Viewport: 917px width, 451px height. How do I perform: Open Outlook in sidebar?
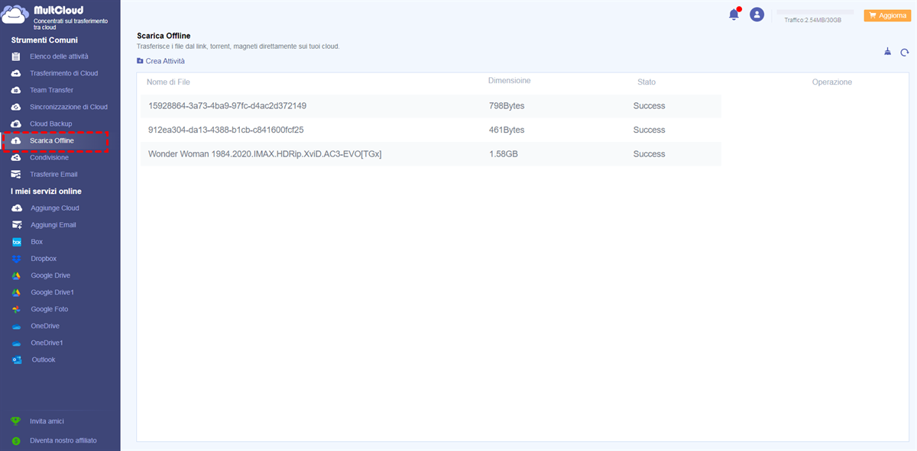(44, 359)
